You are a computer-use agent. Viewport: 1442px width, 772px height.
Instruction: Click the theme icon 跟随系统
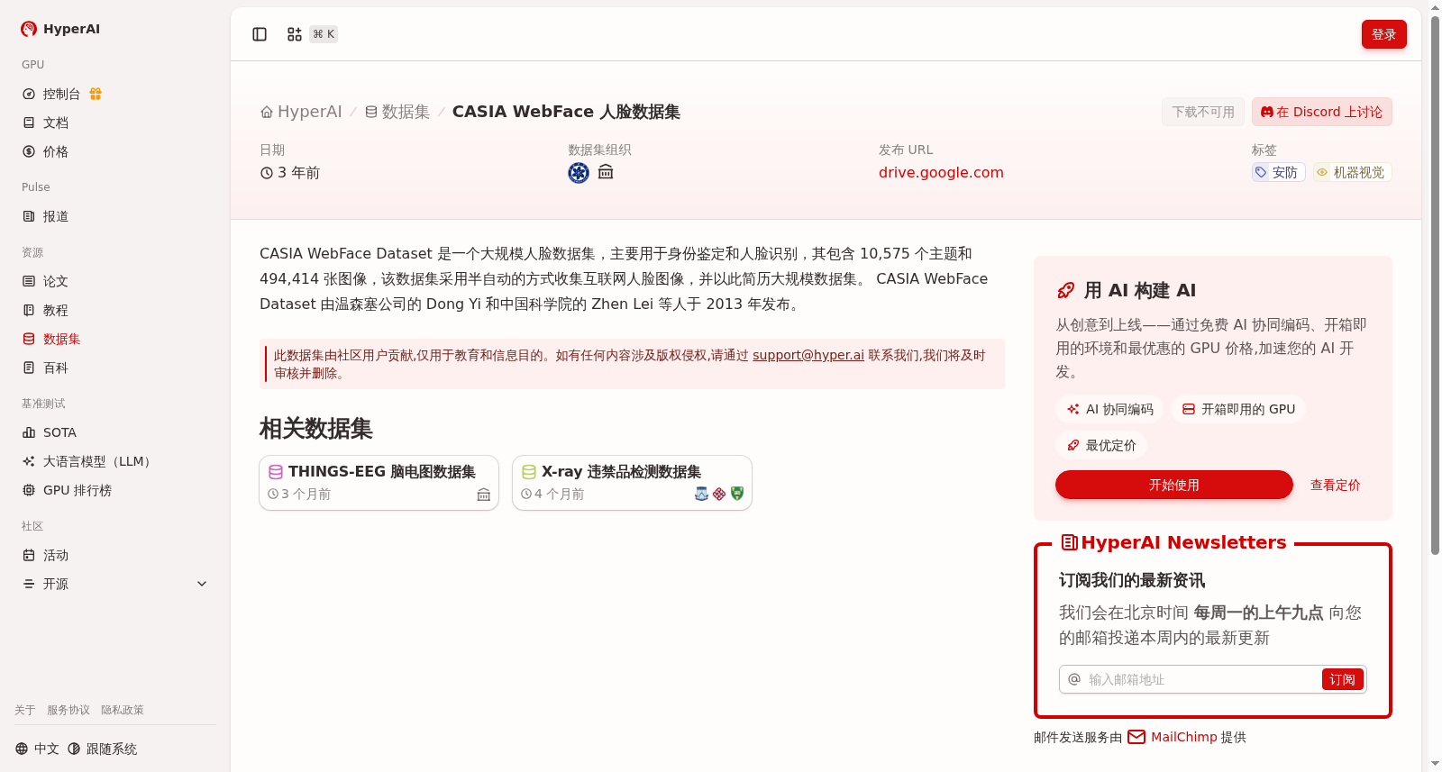click(74, 749)
